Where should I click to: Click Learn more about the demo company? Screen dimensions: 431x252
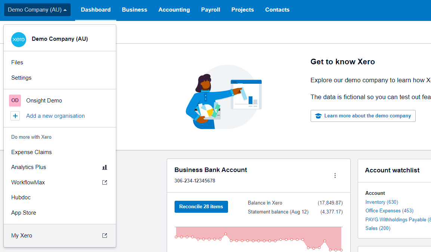click(x=363, y=116)
